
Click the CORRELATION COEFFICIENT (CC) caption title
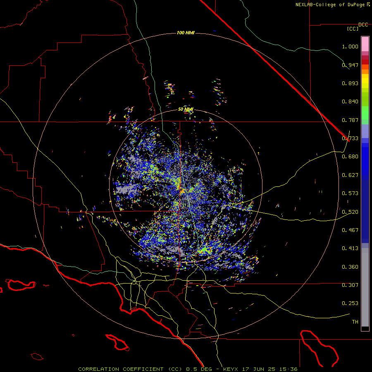130,369
